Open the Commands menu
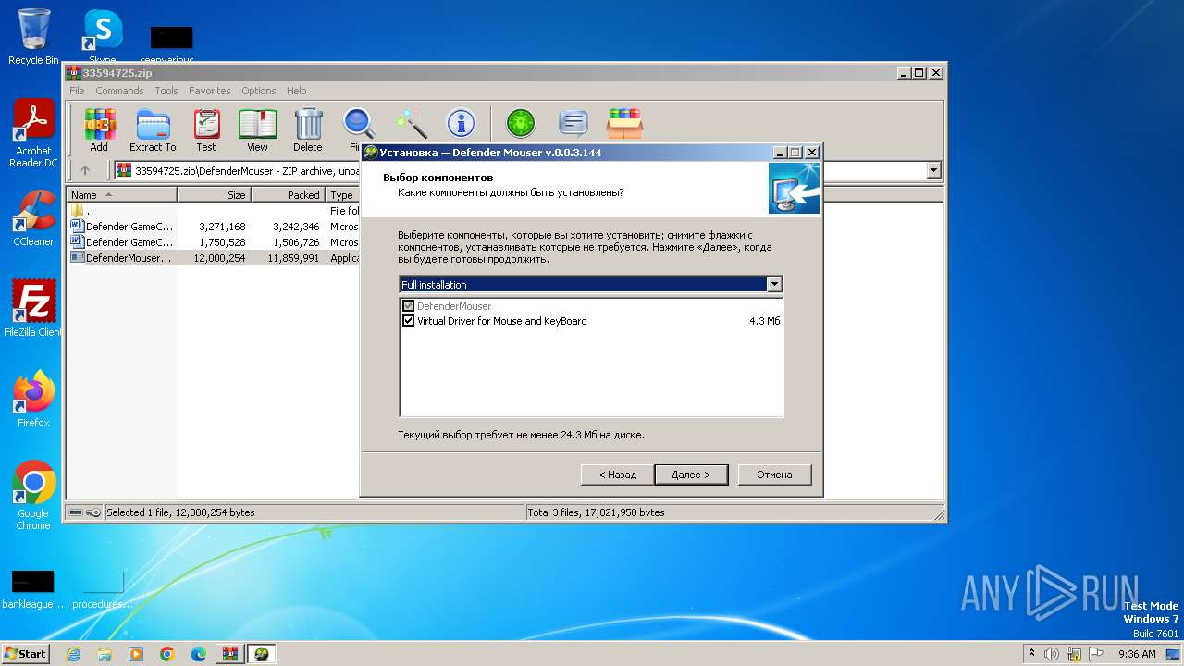Image resolution: width=1184 pixels, height=666 pixels. pyautogui.click(x=119, y=91)
